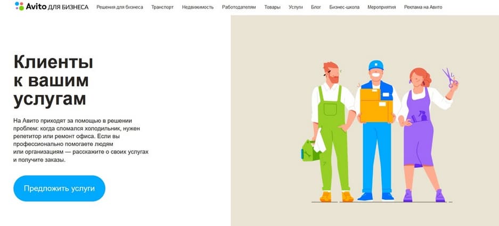Viewport: 499px width, 226px height.
Task: Open the Товары navigation link
Action: (x=273, y=7)
